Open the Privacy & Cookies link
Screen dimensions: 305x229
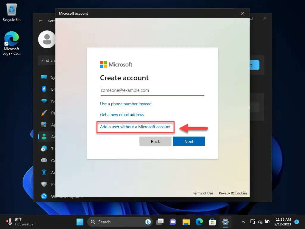(x=233, y=193)
